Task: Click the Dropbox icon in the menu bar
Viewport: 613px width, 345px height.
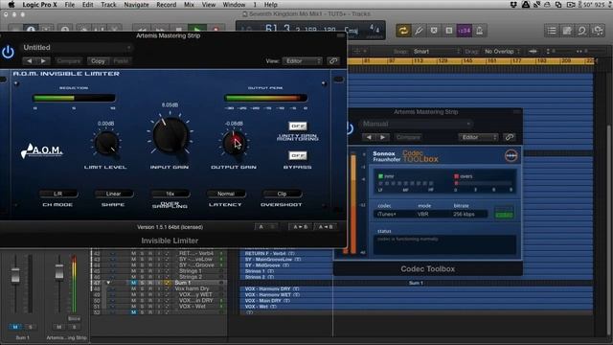Action: (x=514, y=5)
